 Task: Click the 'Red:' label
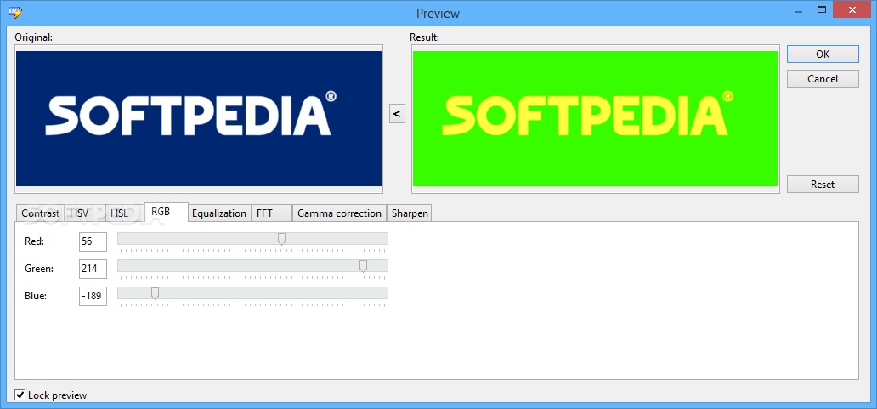click(x=35, y=241)
